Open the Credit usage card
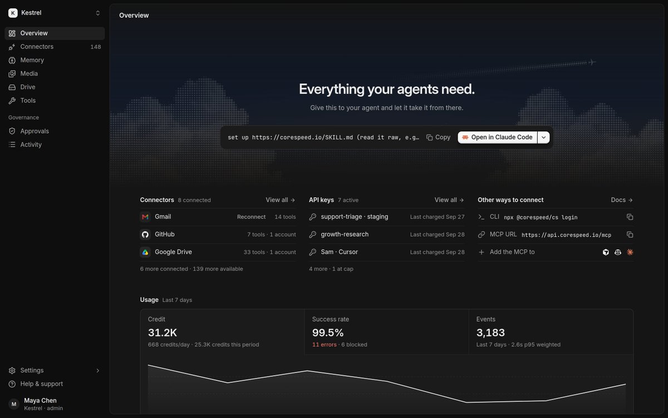The height and width of the screenshot is (418, 668). (x=222, y=333)
